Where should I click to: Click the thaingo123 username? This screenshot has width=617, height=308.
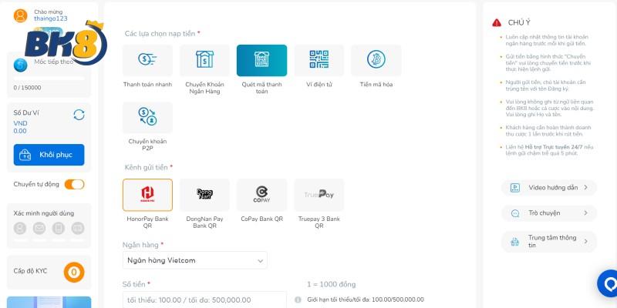(x=51, y=18)
